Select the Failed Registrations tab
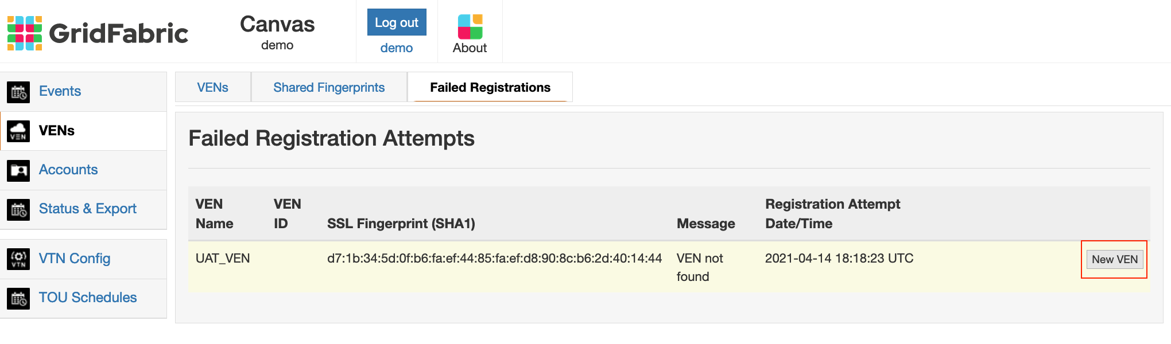Viewport: 1171px width, 344px height. pyautogui.click(x=490, y=87)
